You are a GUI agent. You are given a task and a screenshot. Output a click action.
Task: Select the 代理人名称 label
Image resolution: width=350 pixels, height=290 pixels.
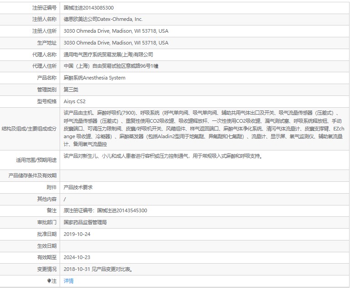pos(45,55)
